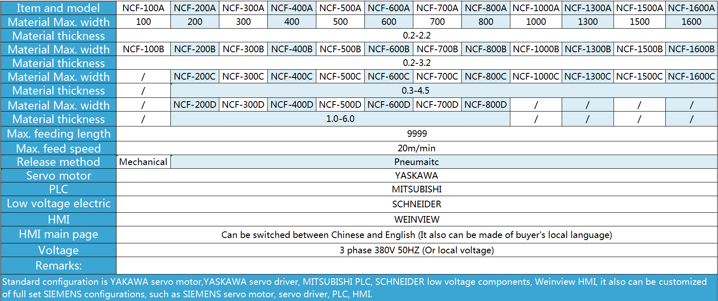Screen dimensions: 718x301
Task: Click the 20m/min feed speed value
Action: click(x=417, y=148)
